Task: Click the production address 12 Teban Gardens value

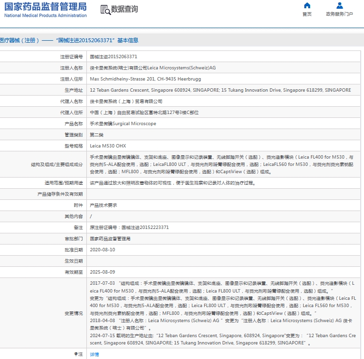Action: pyautogui.click(x=220, y=90)
